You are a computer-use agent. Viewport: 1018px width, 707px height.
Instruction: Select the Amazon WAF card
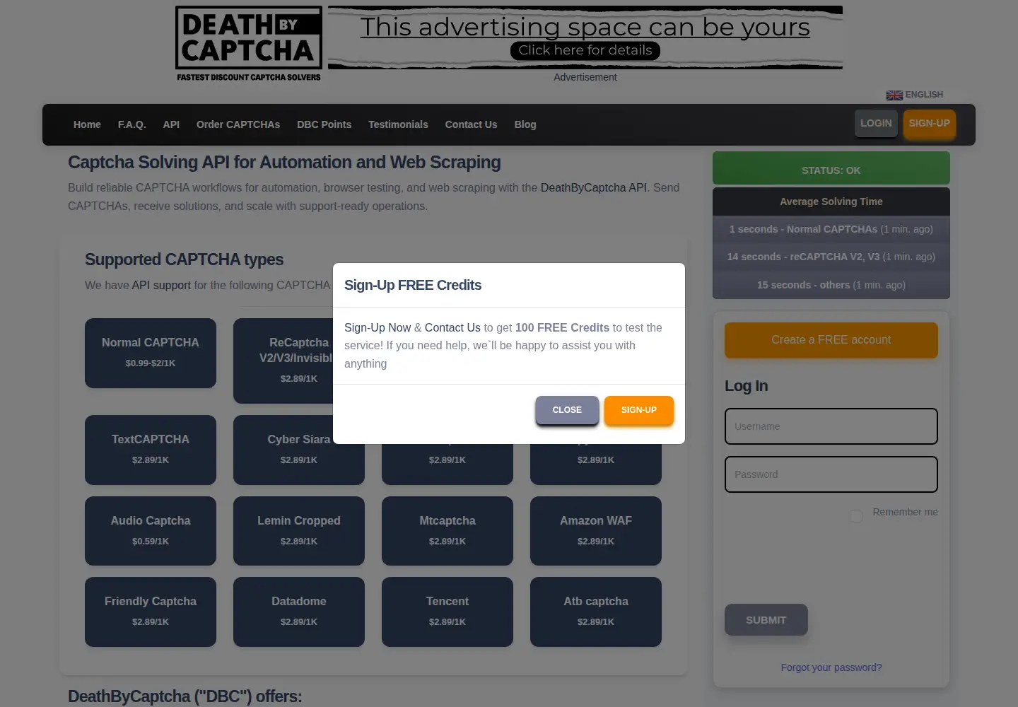(596, 531)
